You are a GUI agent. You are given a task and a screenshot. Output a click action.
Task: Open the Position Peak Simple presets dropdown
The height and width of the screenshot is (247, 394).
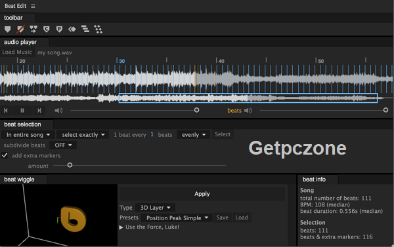point(177,218)
